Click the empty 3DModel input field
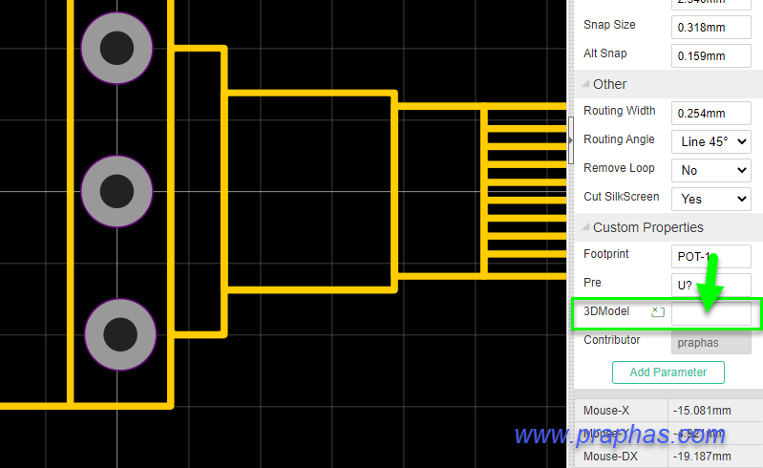 [710, 314]
